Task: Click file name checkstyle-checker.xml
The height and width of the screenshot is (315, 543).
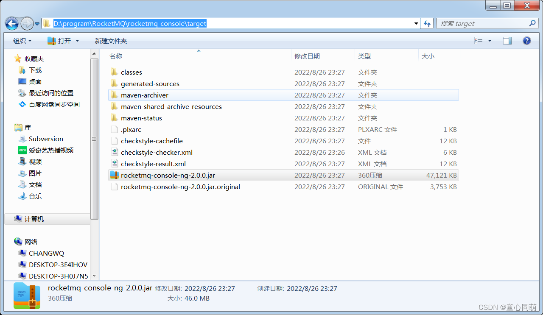Action: coord(157,152)
